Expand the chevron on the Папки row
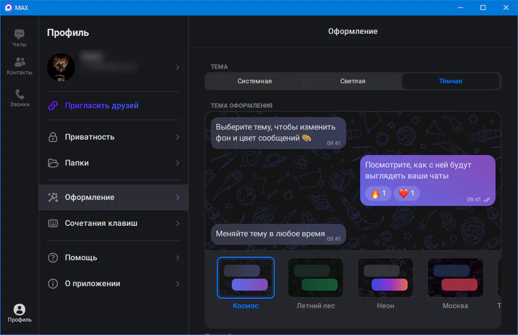 [x=177, y=163]
